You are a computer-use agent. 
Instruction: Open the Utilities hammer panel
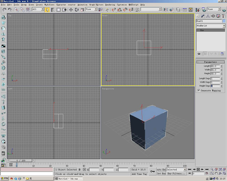(x=223, y=16)
